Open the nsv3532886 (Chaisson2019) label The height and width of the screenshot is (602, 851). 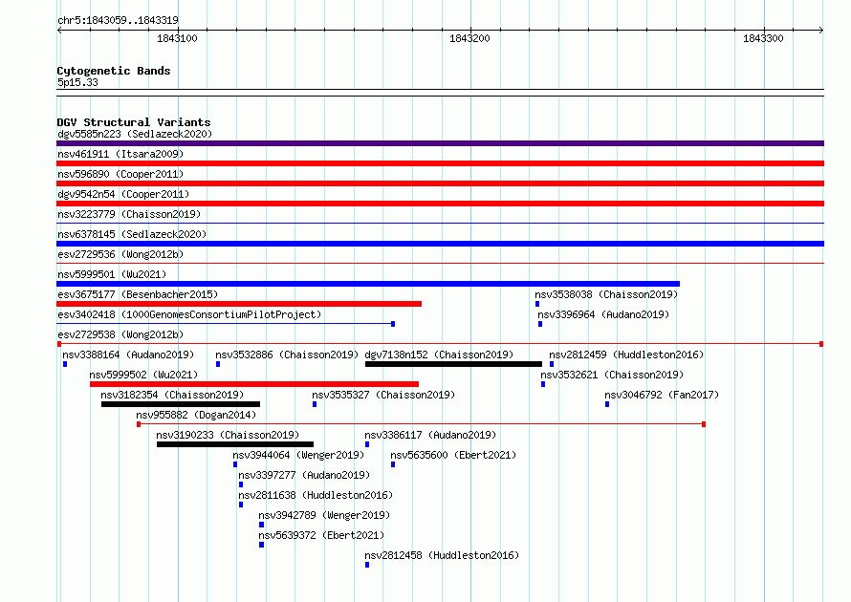click(x=287, y=355)
